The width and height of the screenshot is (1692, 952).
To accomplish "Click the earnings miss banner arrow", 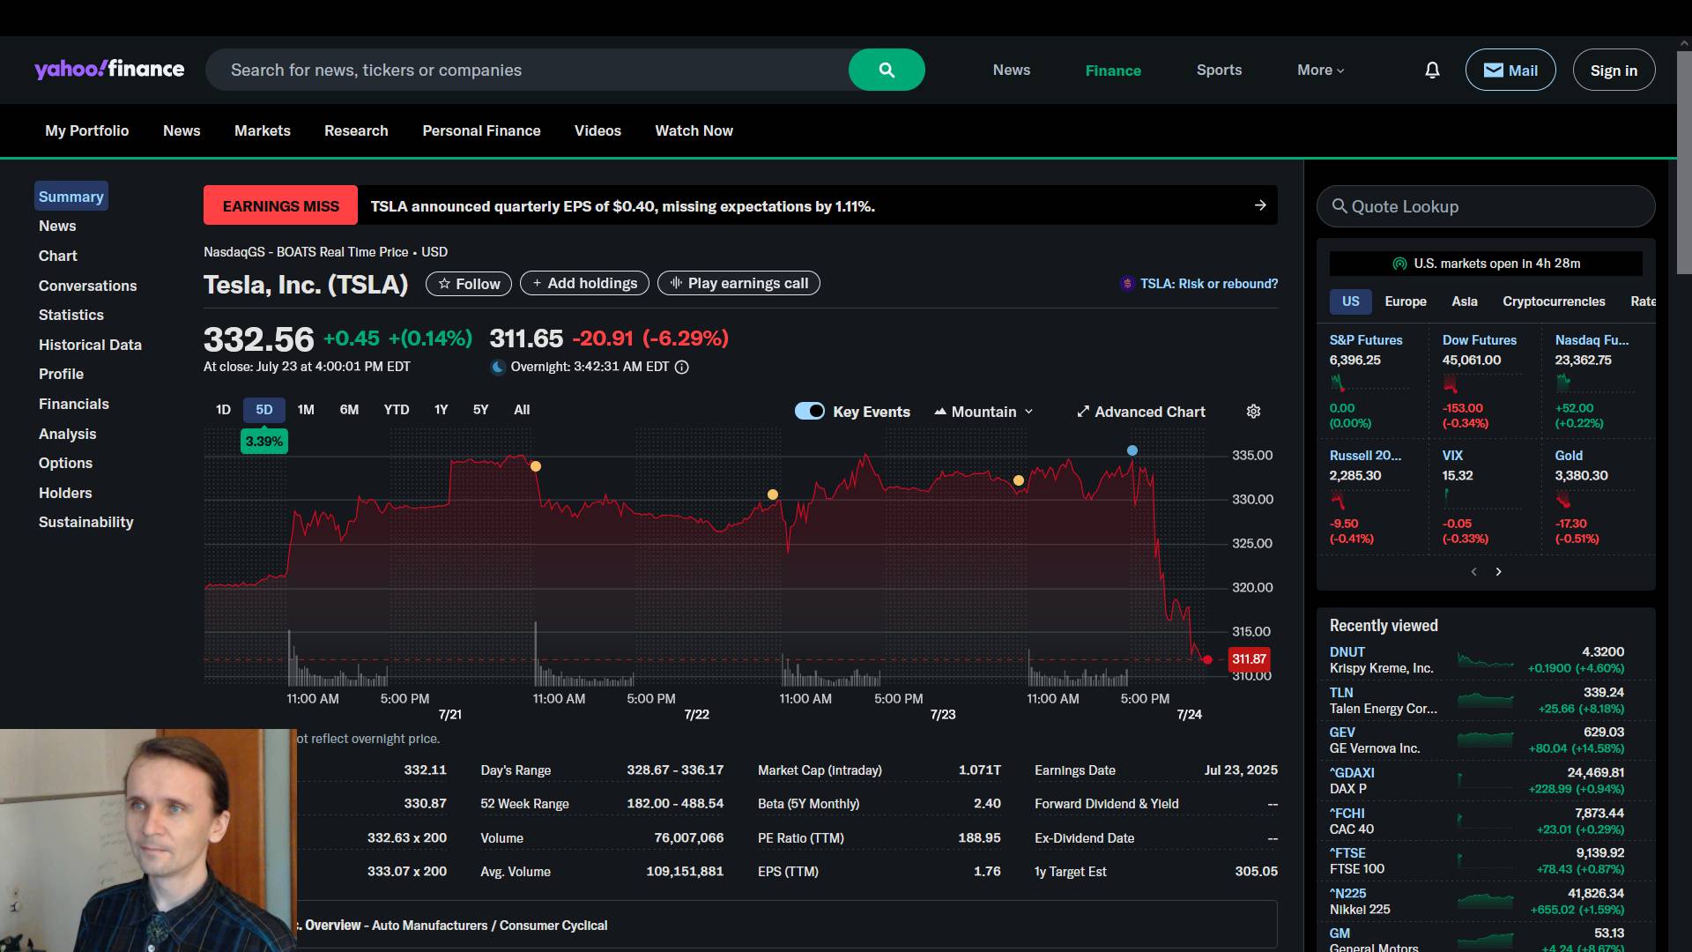I will (1260, 205).
